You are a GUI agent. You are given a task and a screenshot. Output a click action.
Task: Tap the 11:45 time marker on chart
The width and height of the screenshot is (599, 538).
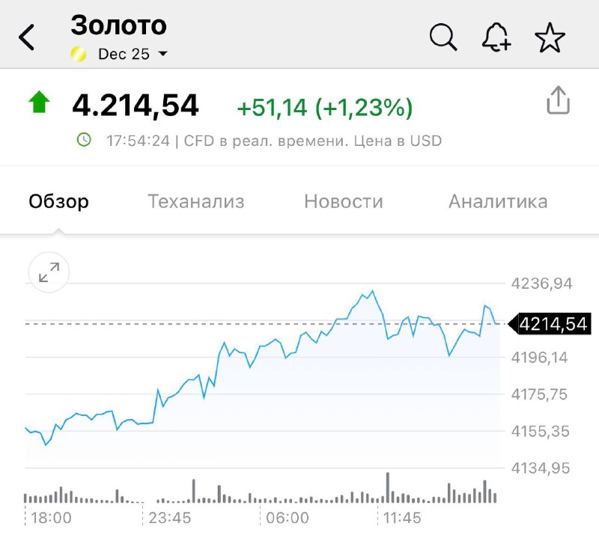(x=401, y=518)
